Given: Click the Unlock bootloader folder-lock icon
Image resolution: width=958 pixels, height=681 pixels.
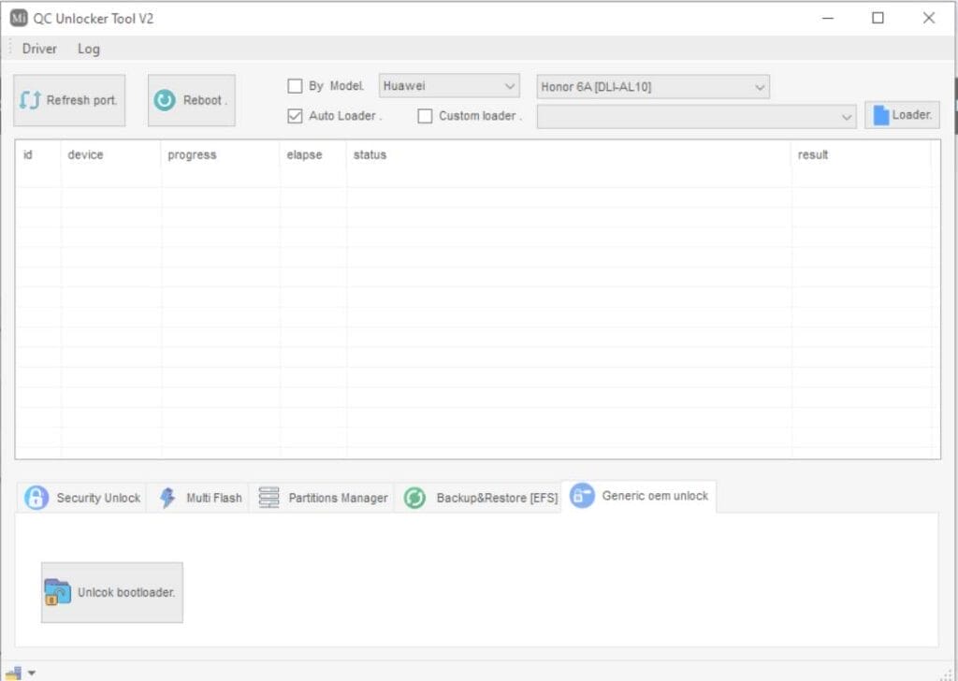Looking at the screenshot, I should [x=58, y=592].
